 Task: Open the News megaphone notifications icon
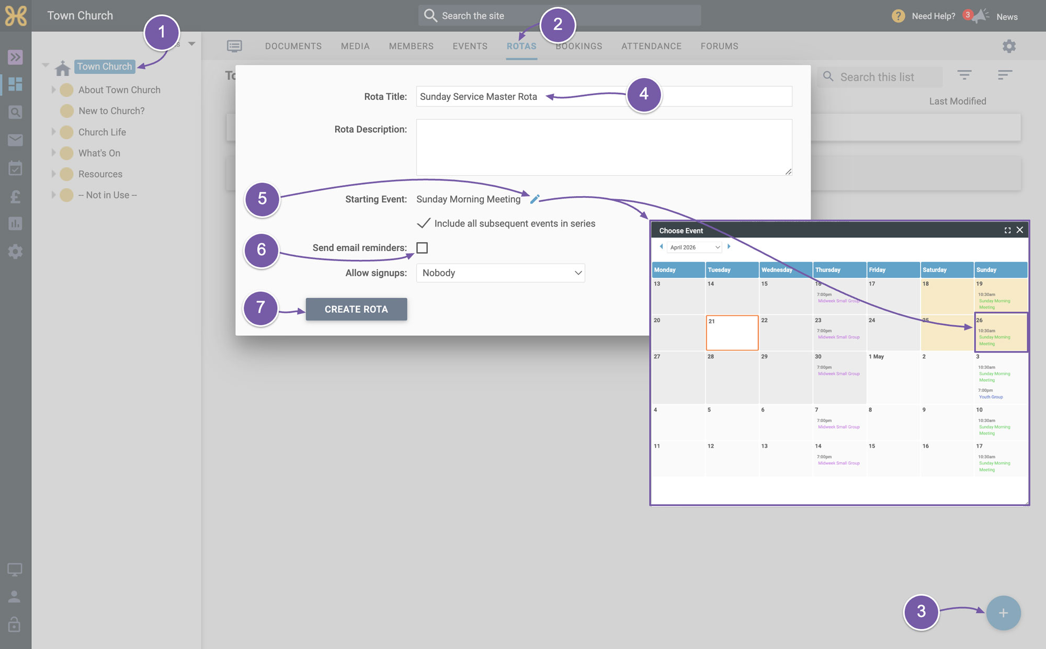point(979,16)
